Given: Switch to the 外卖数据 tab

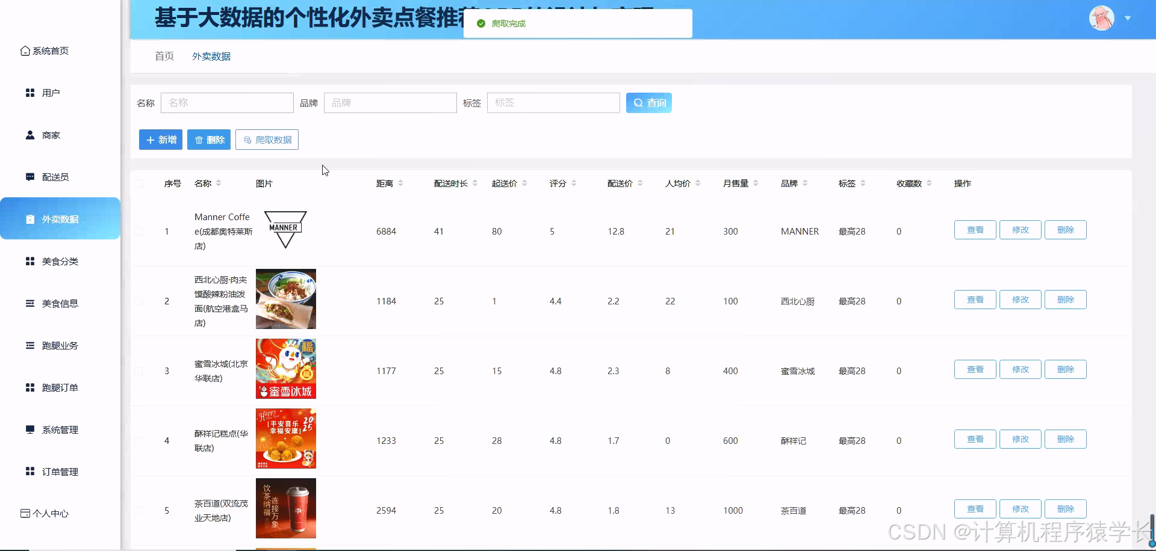Looking at the screenshot, I should 211,56.
